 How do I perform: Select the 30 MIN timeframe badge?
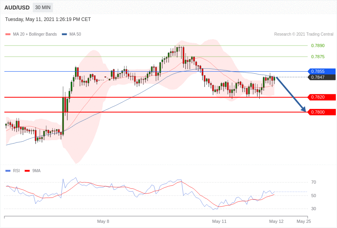[x=43, y=8]
